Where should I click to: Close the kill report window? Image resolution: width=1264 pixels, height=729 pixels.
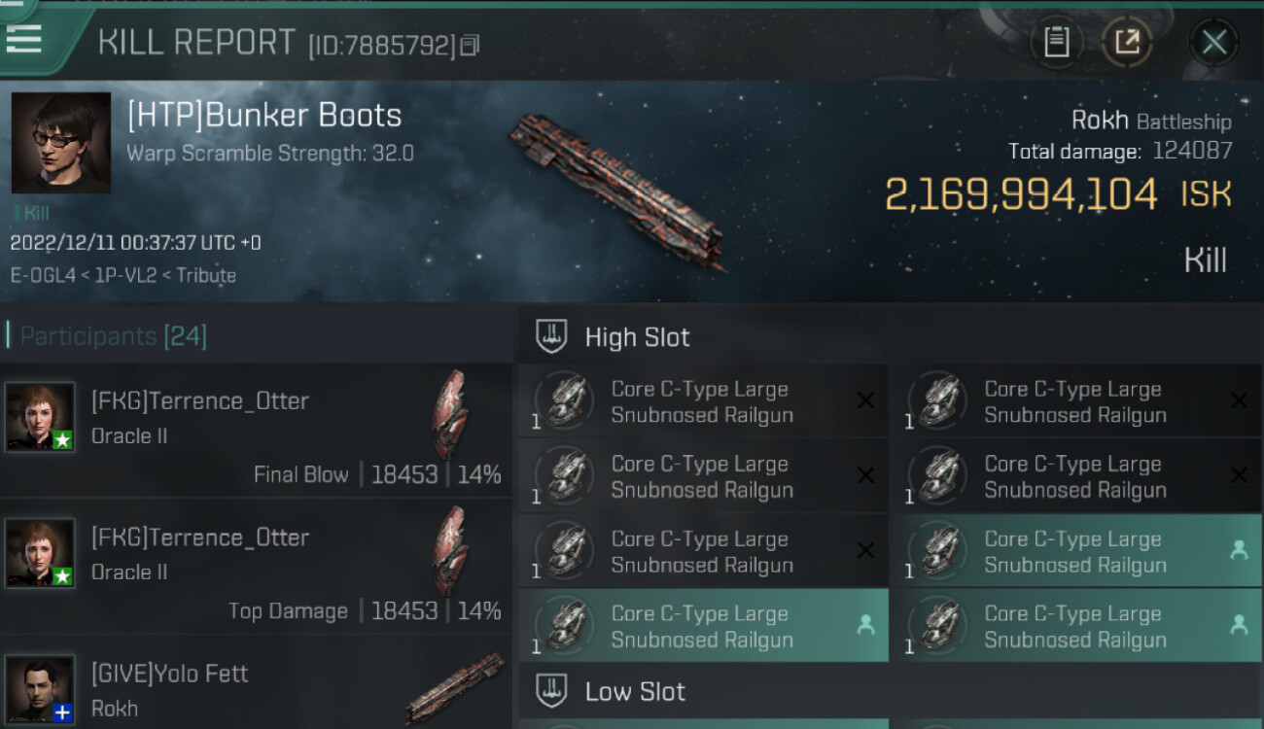tap(1213, 42)
